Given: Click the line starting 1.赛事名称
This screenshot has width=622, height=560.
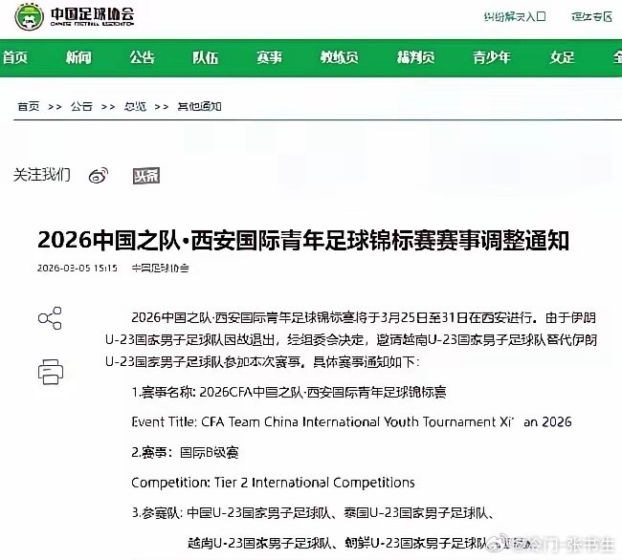Looking at the screenshot, I should tap(289, 392).
